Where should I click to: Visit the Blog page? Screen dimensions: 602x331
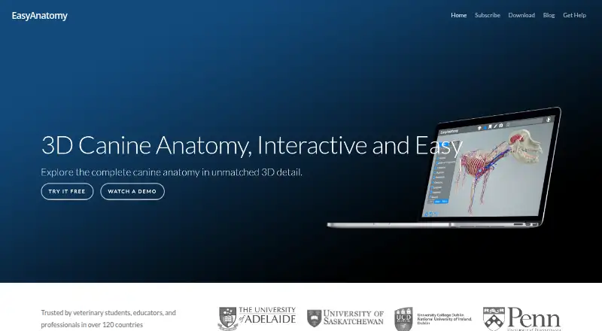point(549,15)
